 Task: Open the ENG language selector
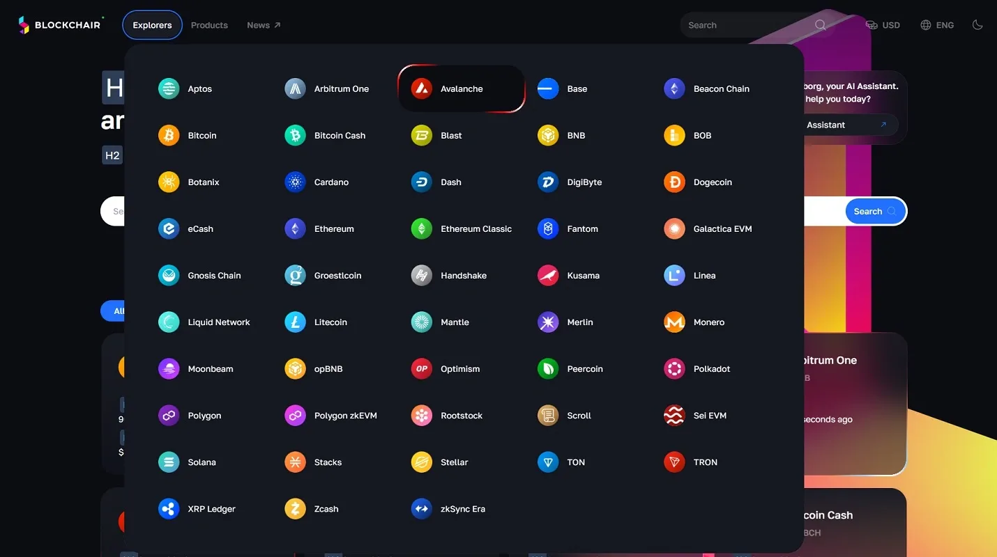point(937,25)
